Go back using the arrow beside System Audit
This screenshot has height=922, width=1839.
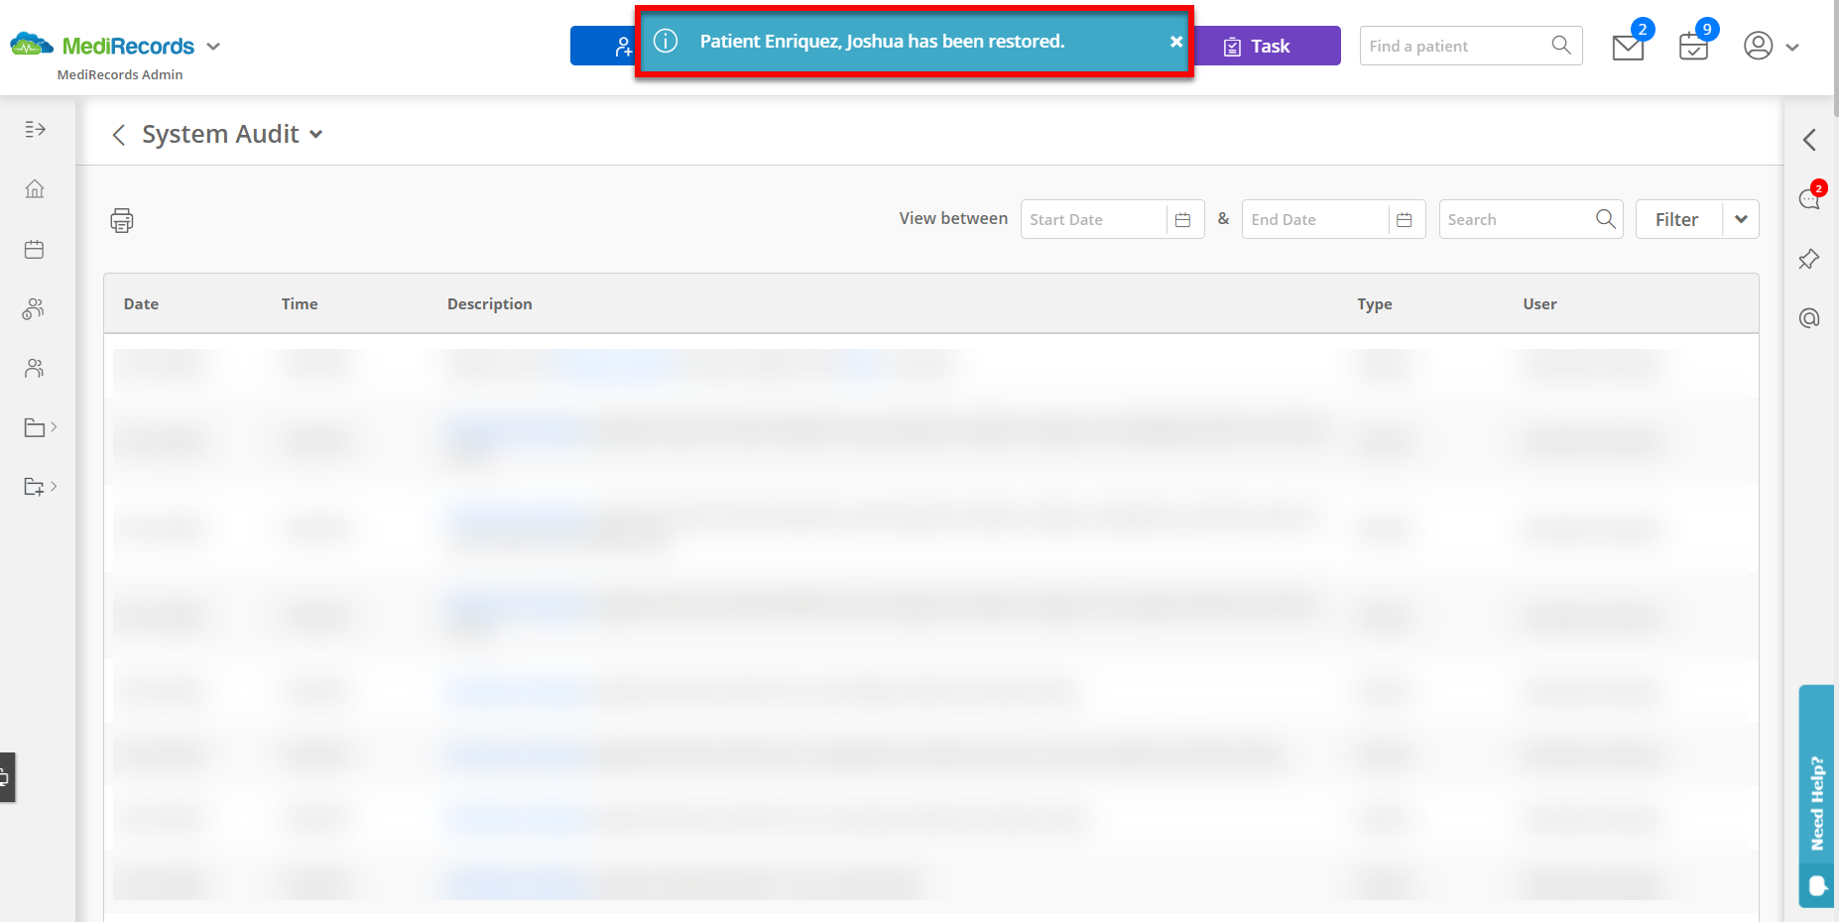(119, 135)
